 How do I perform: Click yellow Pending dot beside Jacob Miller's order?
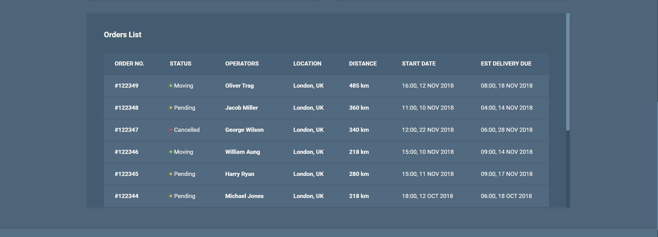(x=171, y=108)
